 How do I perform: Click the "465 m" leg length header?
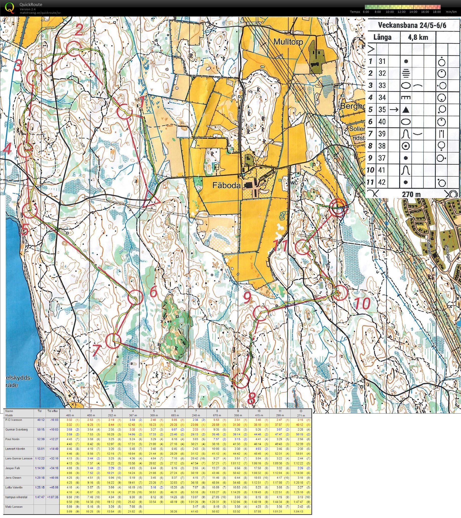click(70, 415)
